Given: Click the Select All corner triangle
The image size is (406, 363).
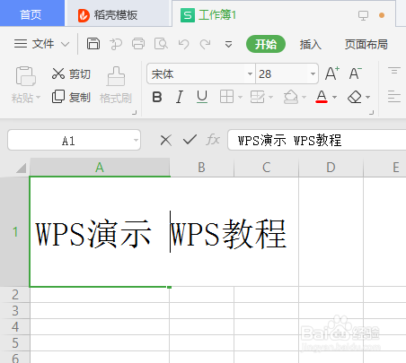Looking at the screenshot, I should pos(21,169).
